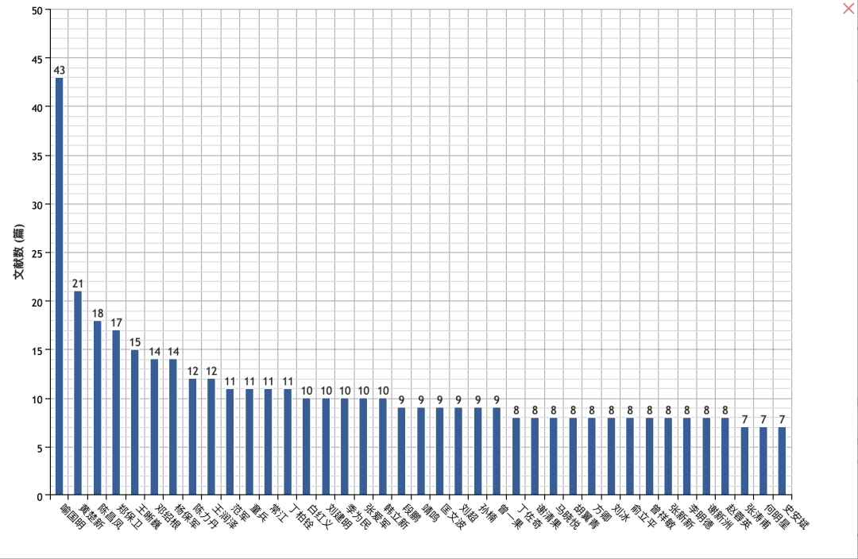Close the chart with the red X
This screenshot has width=858, height=559.
point(848,8)
